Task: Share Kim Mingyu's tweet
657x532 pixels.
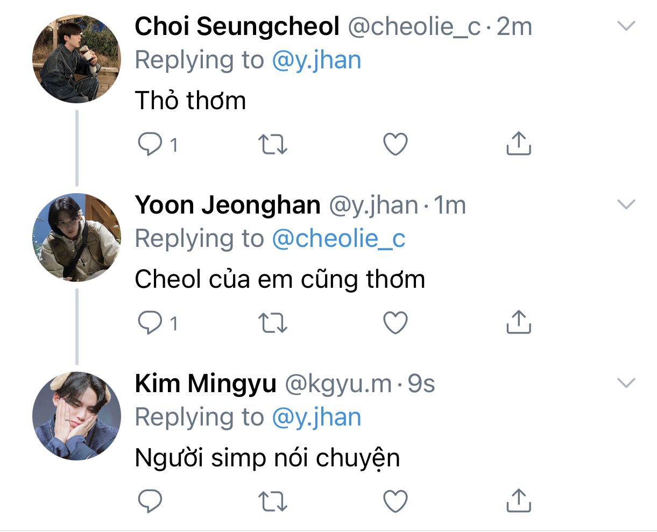Action: click(x=519, y=501)
